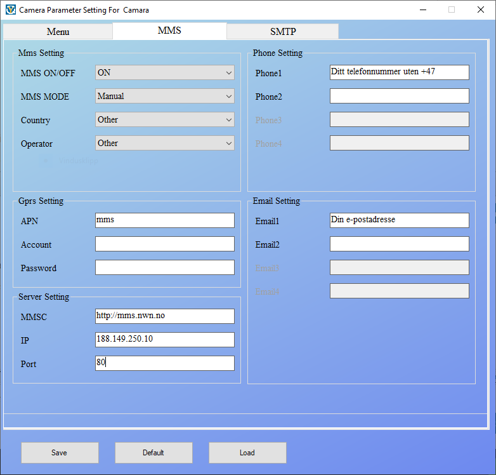Open the Country dropdown
Image resolution: width=496 pixels, height=475 pixels.
[165, 119]
